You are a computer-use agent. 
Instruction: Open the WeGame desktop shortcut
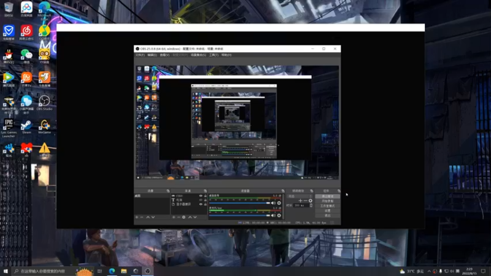[44, 126]
